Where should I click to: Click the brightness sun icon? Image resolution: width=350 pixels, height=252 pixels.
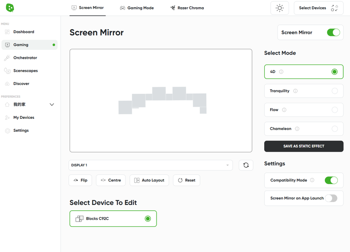click(280, 8)
